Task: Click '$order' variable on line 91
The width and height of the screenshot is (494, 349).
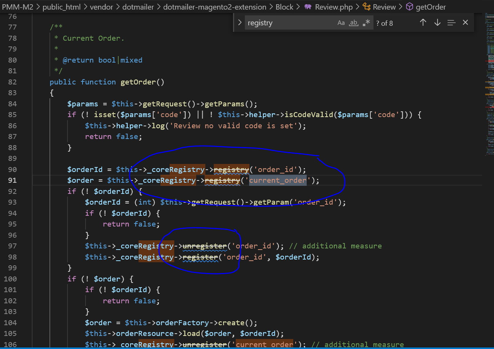Action: (x=81, y=180)
